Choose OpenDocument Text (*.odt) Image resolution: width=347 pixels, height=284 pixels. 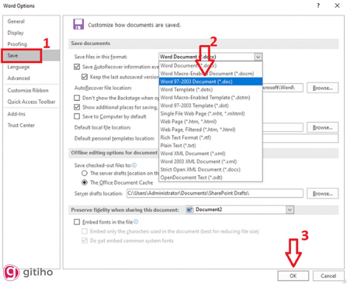210,177
